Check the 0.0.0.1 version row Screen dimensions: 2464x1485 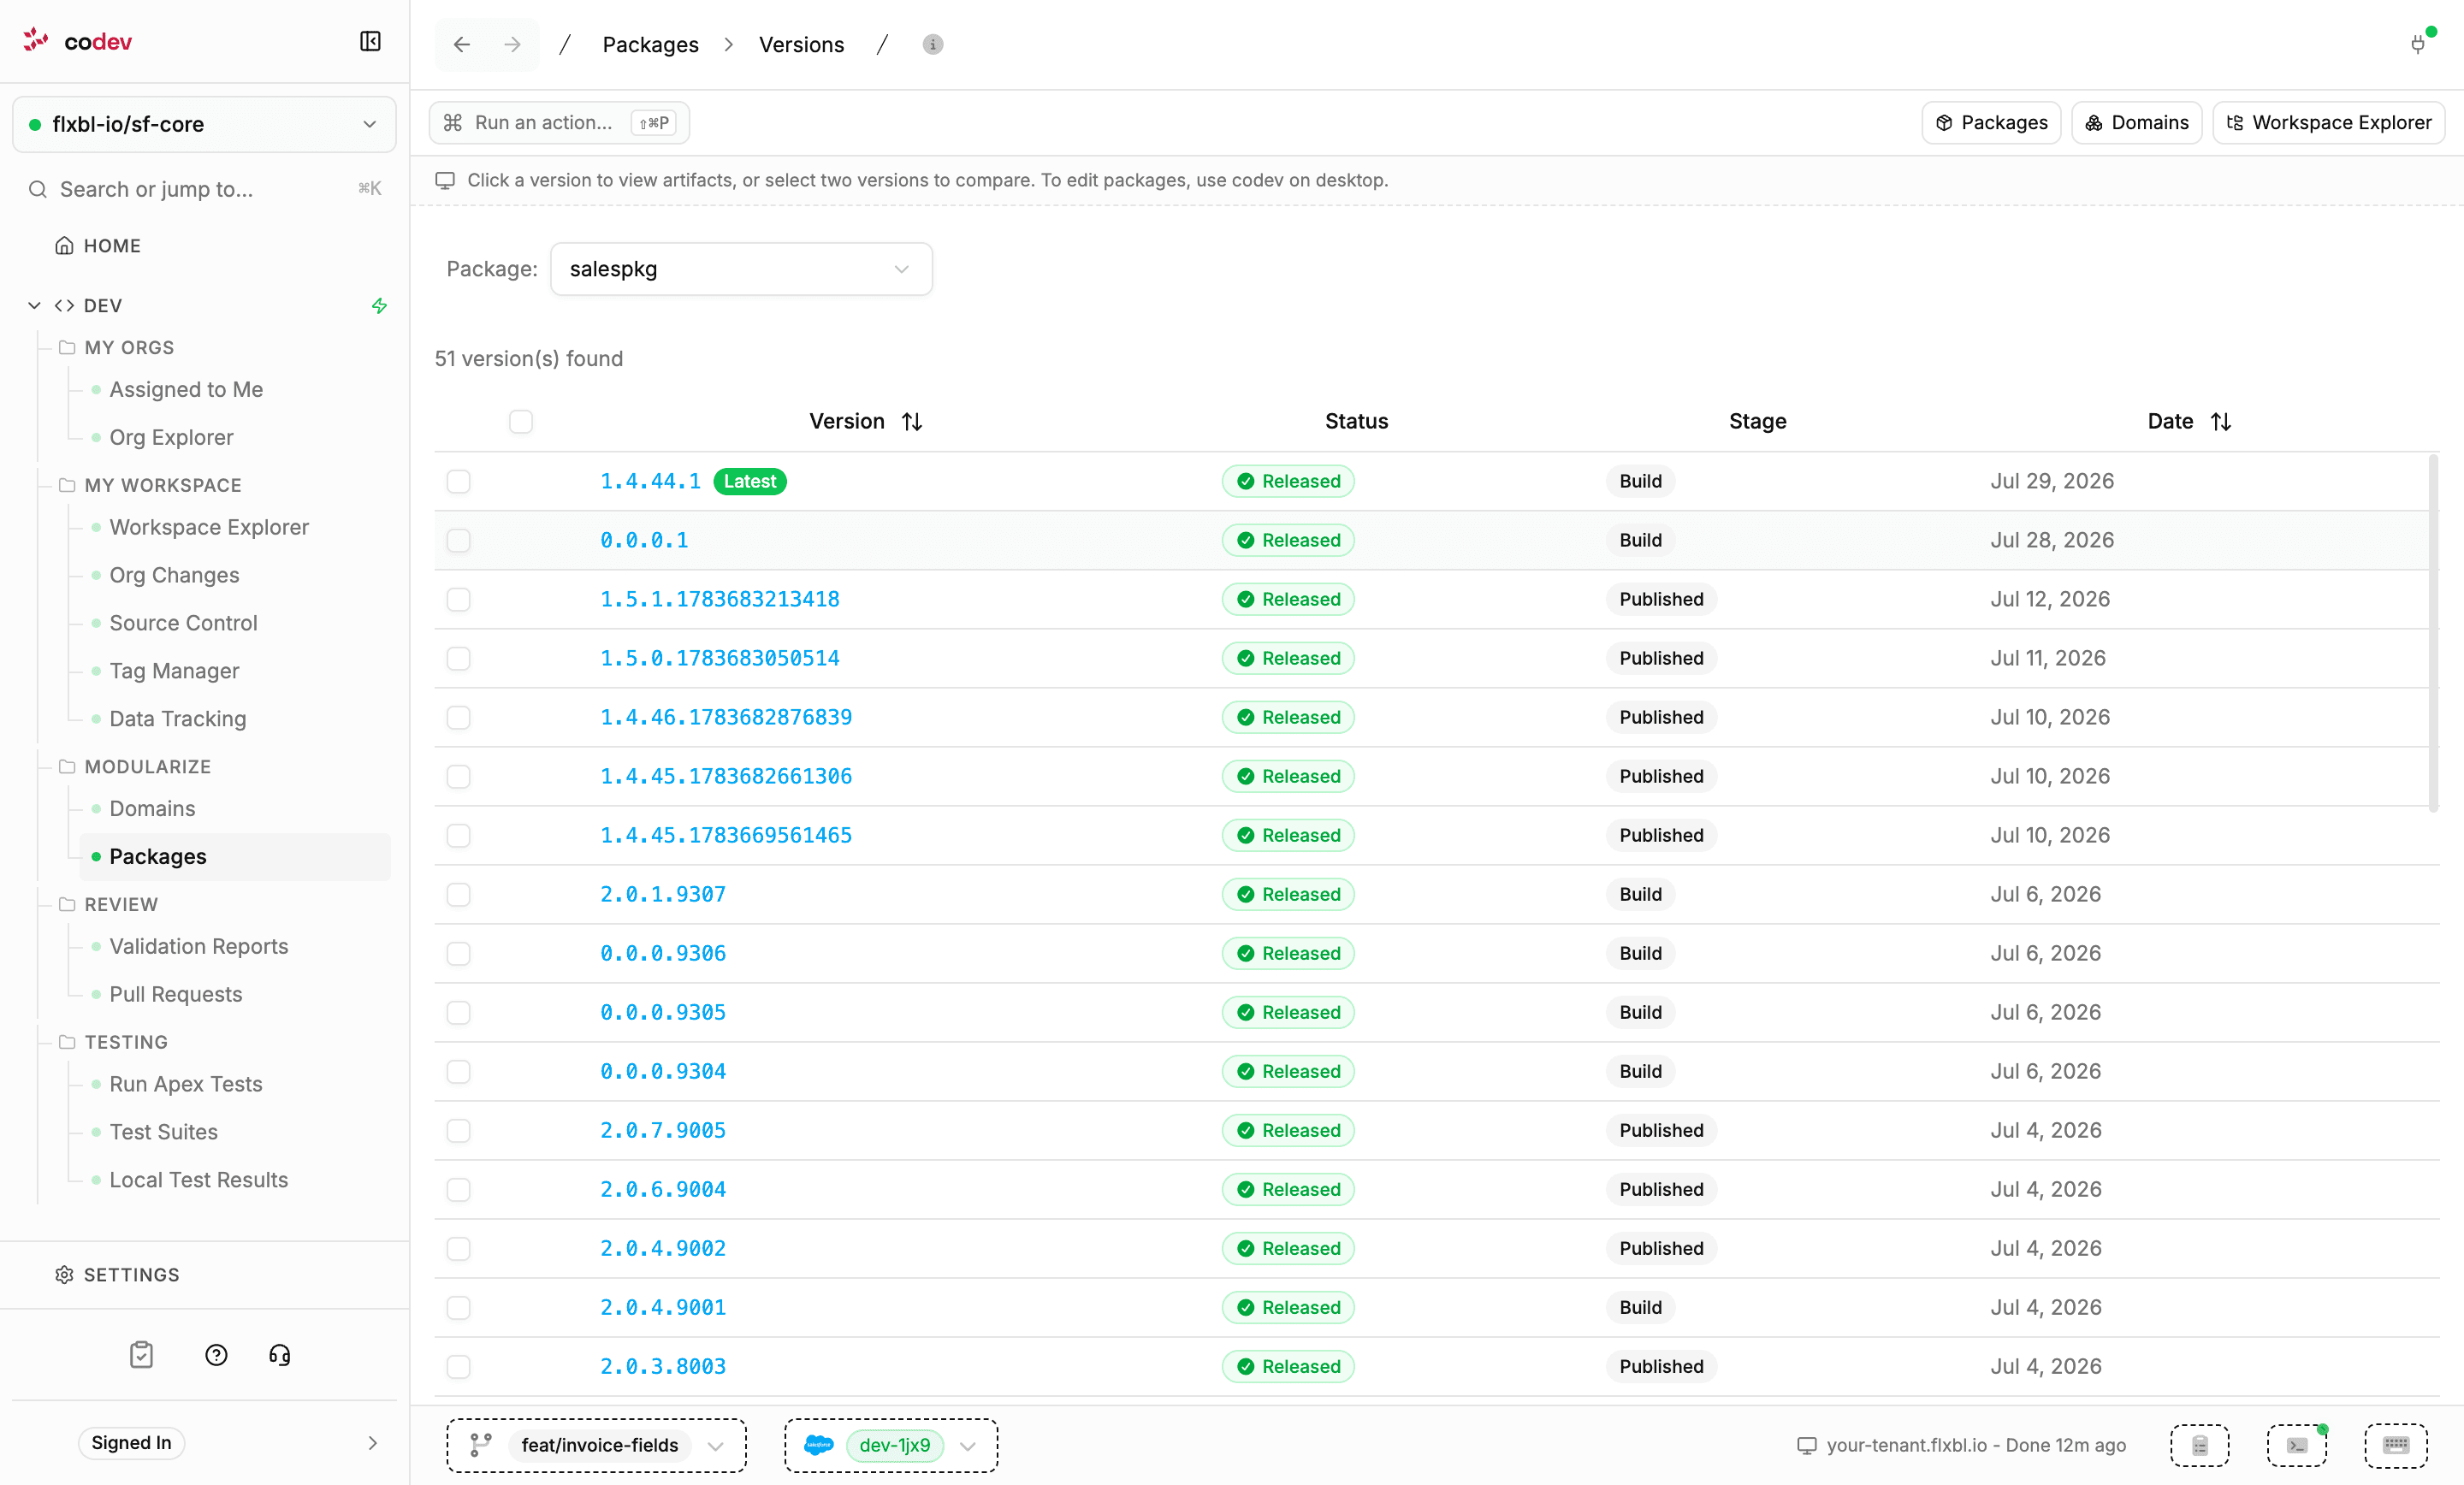(458, 541)
